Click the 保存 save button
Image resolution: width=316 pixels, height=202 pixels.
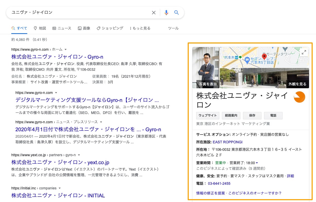pyautogui.click(x=252, y=116)
